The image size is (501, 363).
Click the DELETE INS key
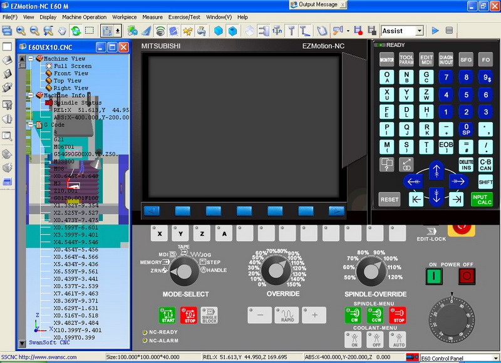tap(466, 165)
